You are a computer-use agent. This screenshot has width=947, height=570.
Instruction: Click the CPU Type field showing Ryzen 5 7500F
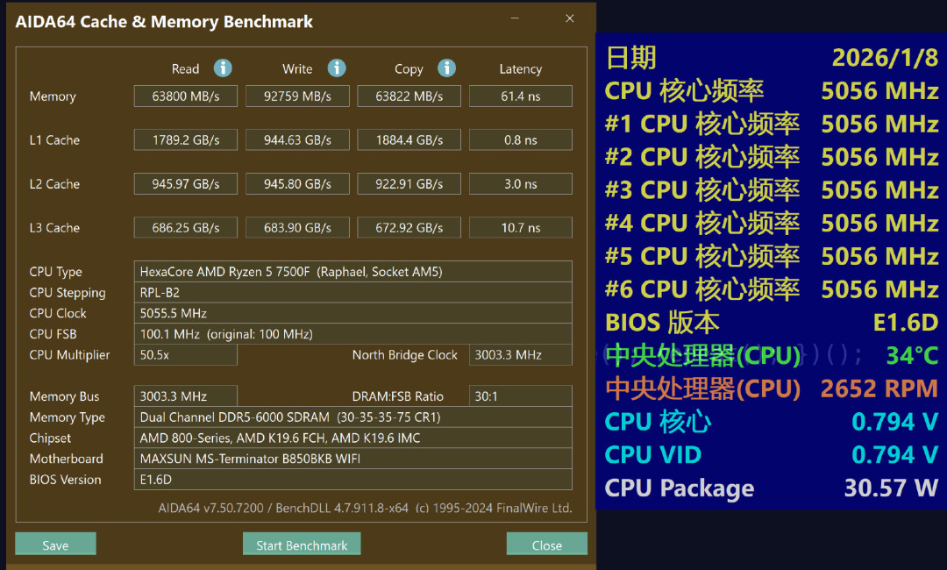[x=352, y=272]
